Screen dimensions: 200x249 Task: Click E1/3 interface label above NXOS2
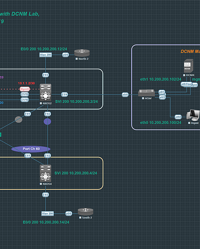click(46, 75)
